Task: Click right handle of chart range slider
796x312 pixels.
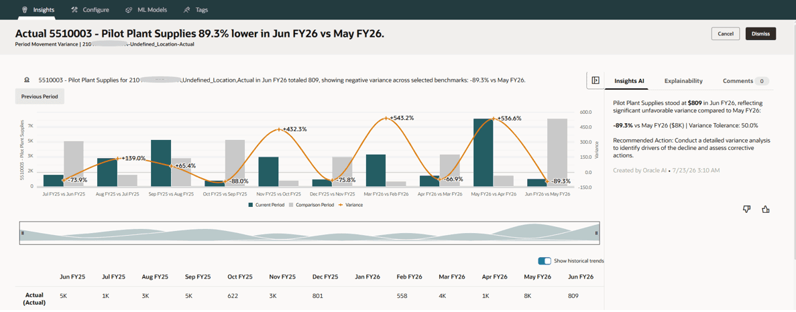Action: (x=596, y=233)
